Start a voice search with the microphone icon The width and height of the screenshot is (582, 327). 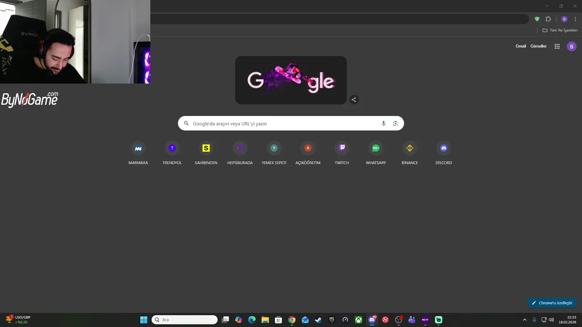click(x=383, y=124)
